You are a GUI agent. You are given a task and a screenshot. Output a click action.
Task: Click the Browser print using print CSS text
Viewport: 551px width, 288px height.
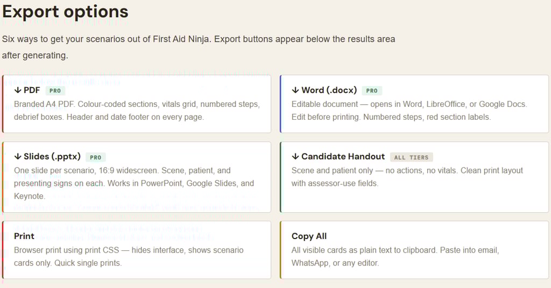(x=129, y=256)
